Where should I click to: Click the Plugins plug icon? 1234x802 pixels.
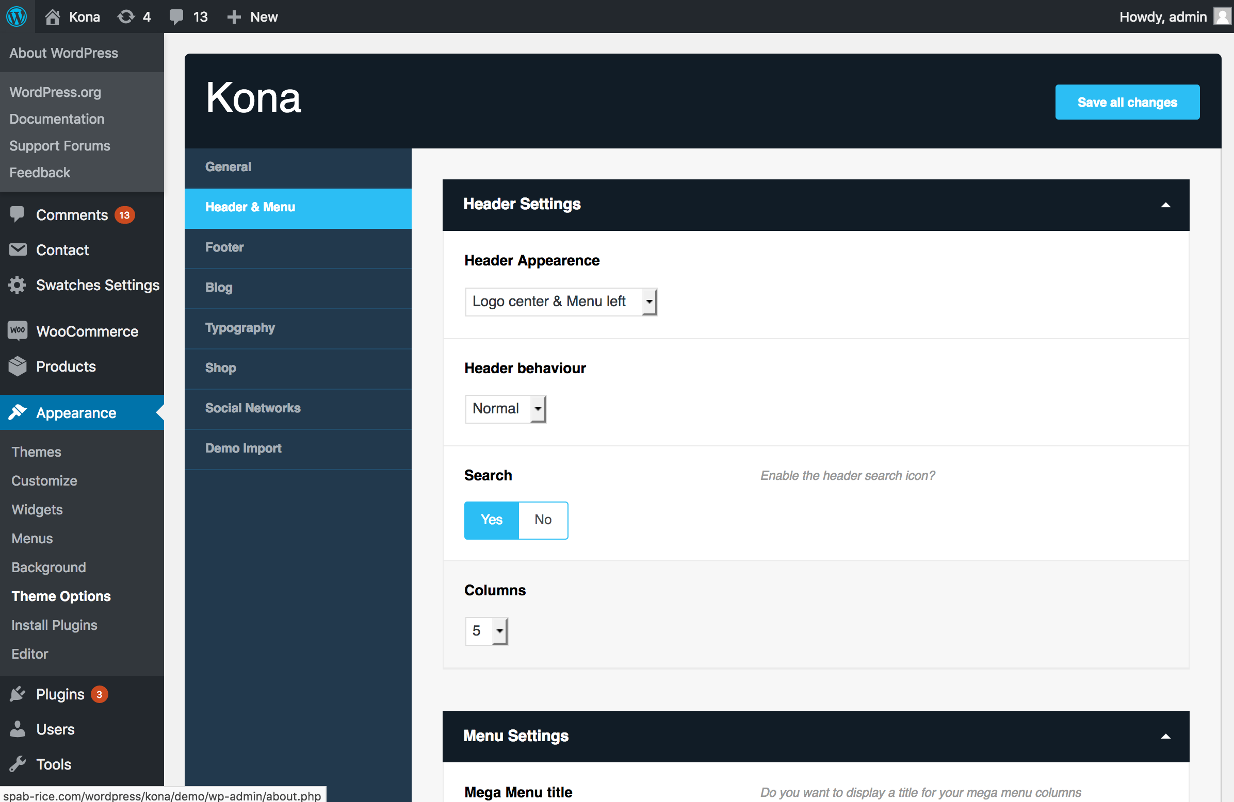click(x=18, y=694)
